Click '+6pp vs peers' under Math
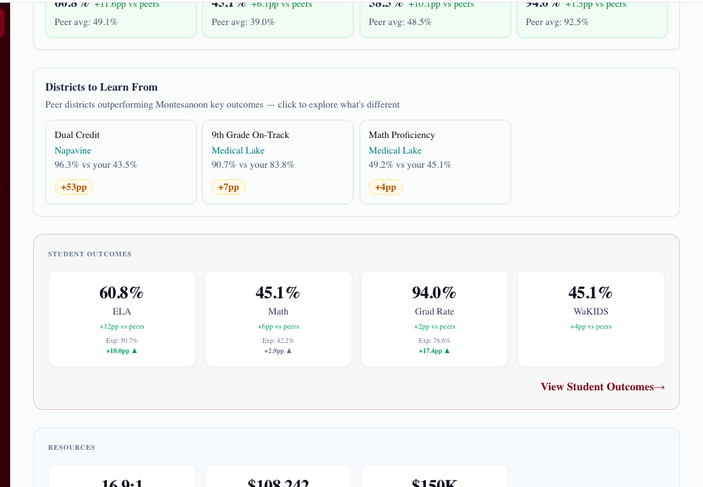 (278, 327)
